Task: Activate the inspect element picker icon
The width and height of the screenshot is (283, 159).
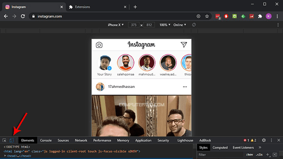Action: point(4,140)
